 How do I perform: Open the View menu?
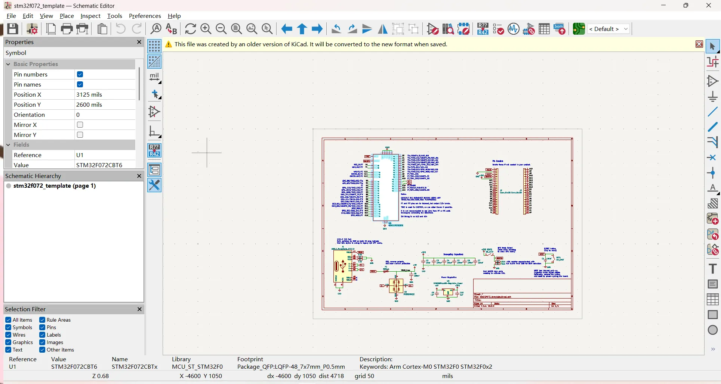46,16
